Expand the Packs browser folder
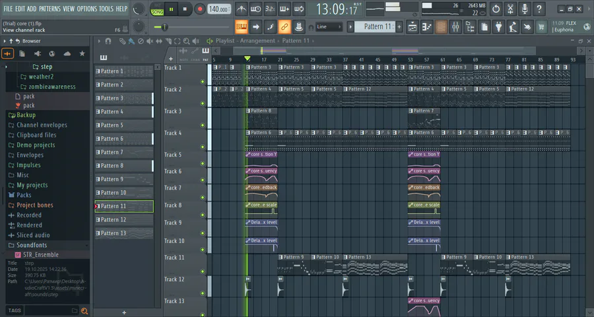 pyautogui.click(x=24, y=195)
